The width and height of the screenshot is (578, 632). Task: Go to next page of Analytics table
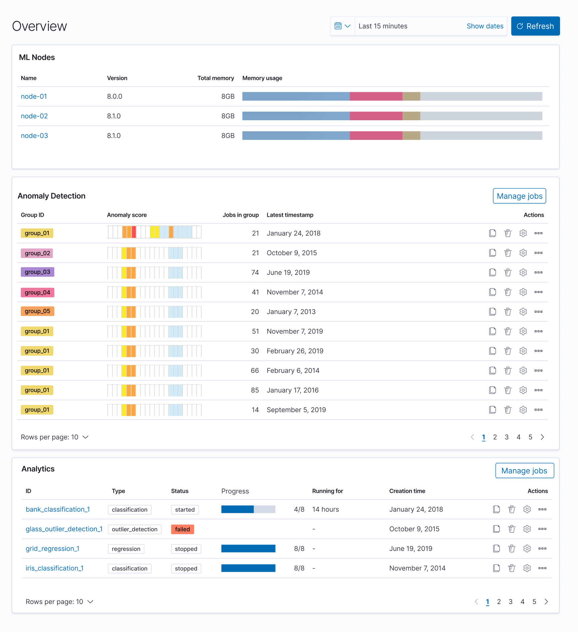tap(546, 602)
